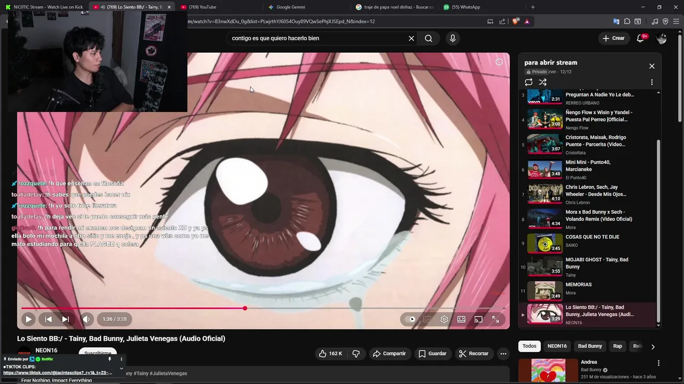This screenshot has width=684, height=384.
Task: Start voice search with microphone
Action: (453, 38)
